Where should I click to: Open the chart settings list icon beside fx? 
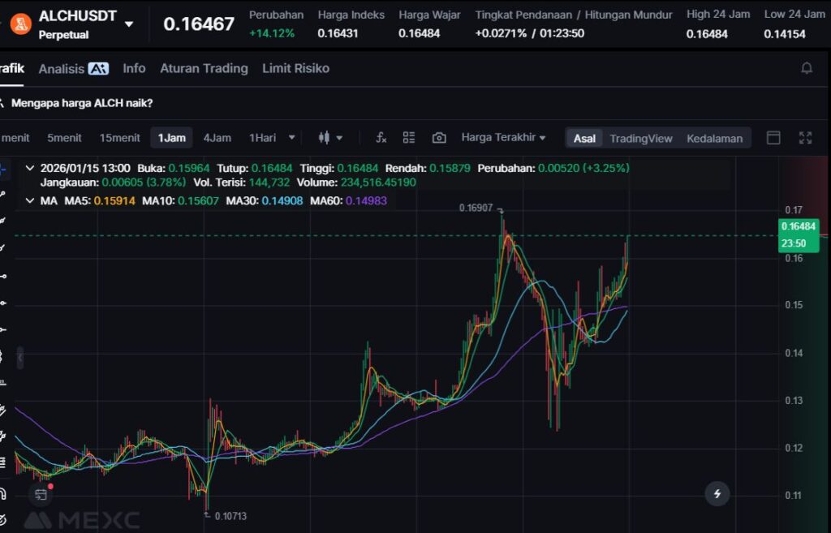coord(409,138)
